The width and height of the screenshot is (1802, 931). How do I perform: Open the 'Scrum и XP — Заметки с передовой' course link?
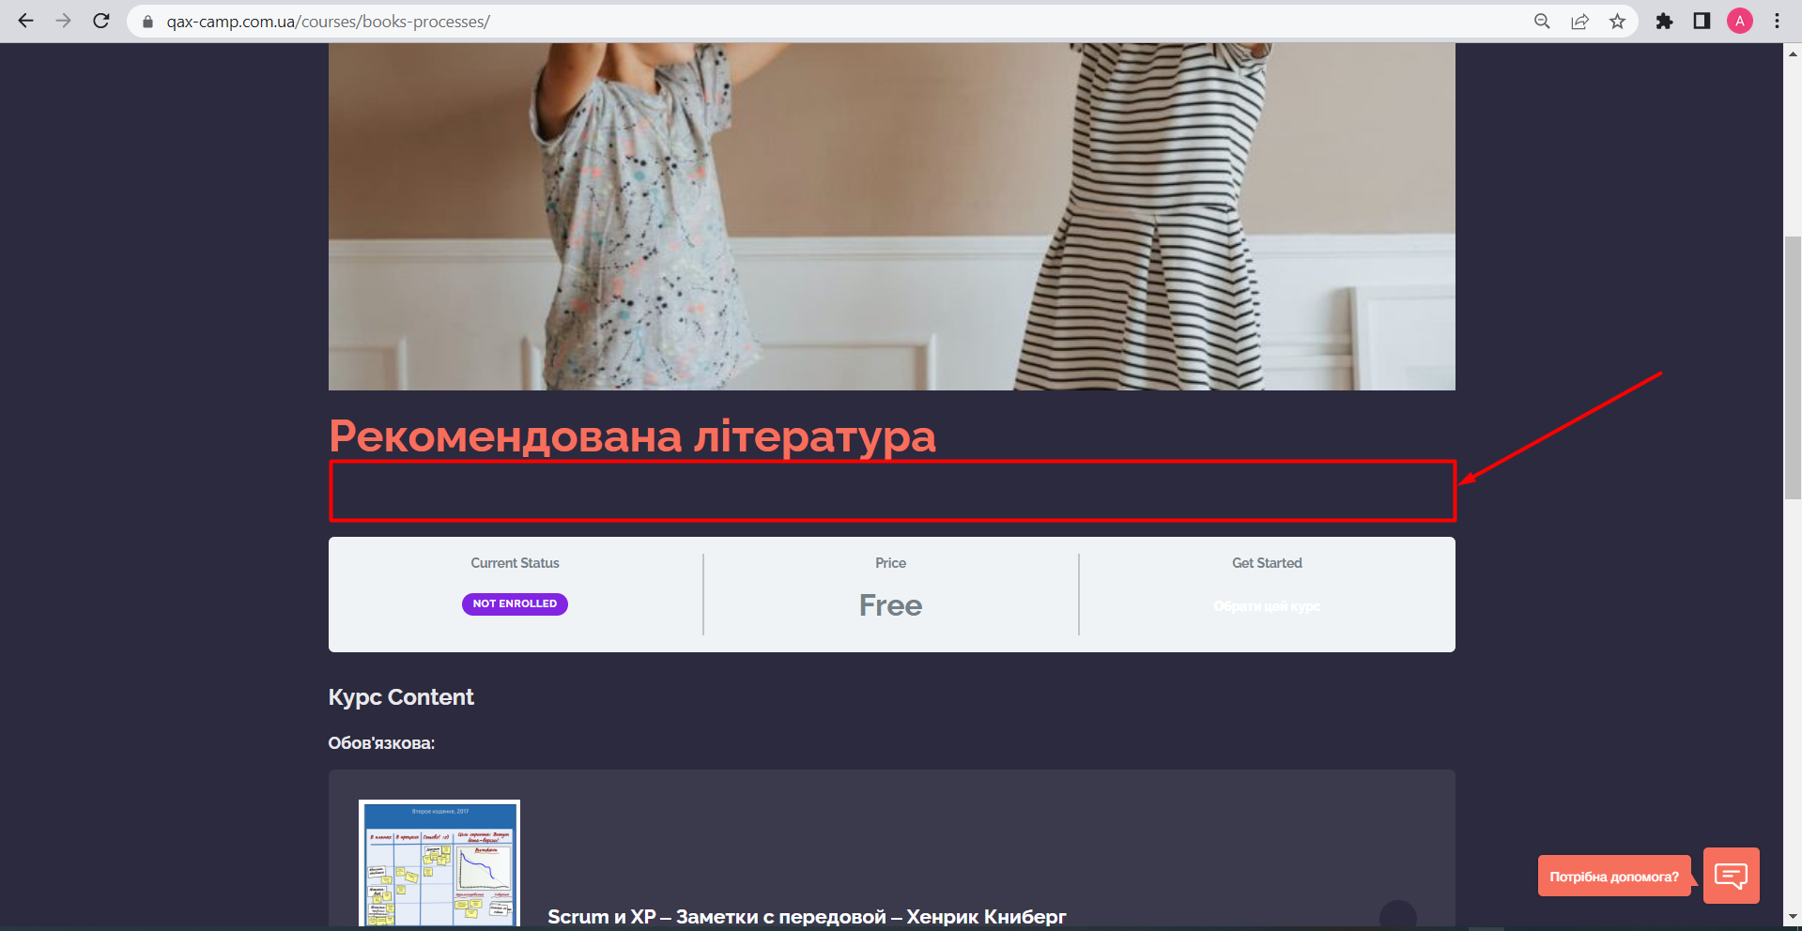(x=806, y=916)
